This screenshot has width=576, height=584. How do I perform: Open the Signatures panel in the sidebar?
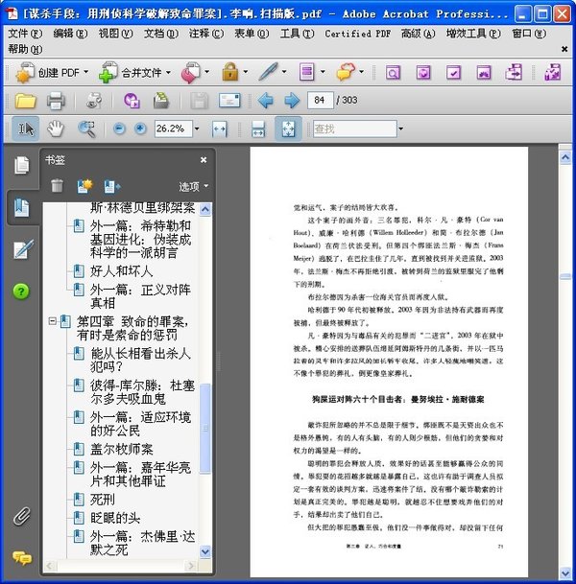point(22,249)
